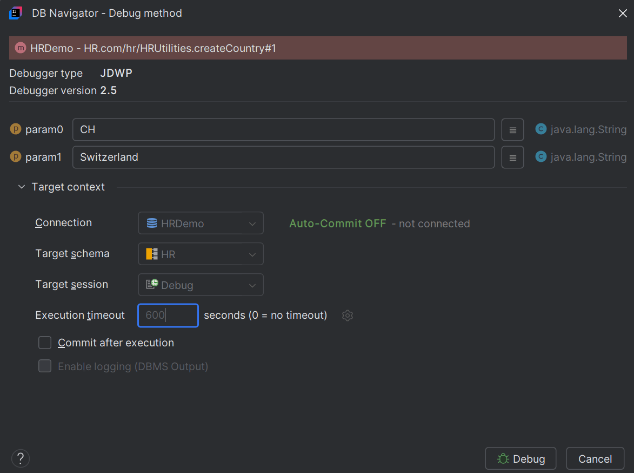
Task: Open the param0 value editor icon
Action: point(512,129)
